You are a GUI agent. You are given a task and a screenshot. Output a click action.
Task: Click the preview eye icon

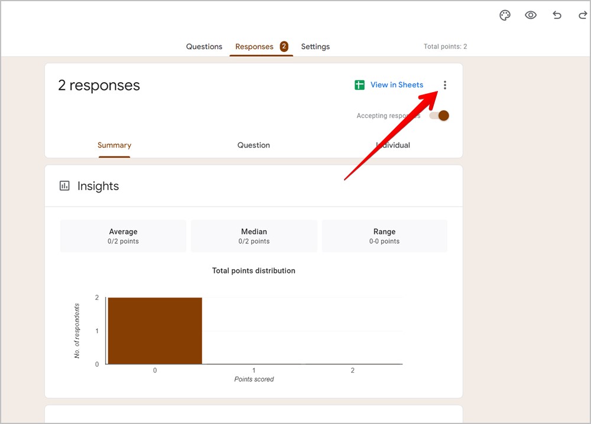click(531, 15)
